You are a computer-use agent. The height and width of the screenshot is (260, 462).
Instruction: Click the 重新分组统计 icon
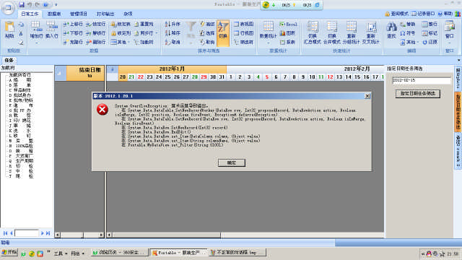(352, 32)
